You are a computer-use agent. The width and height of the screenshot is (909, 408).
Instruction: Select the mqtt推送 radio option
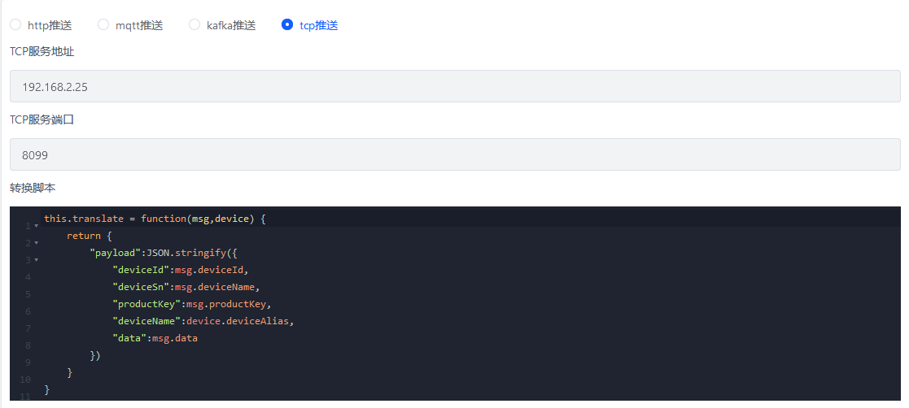click(x=103, y=24)
